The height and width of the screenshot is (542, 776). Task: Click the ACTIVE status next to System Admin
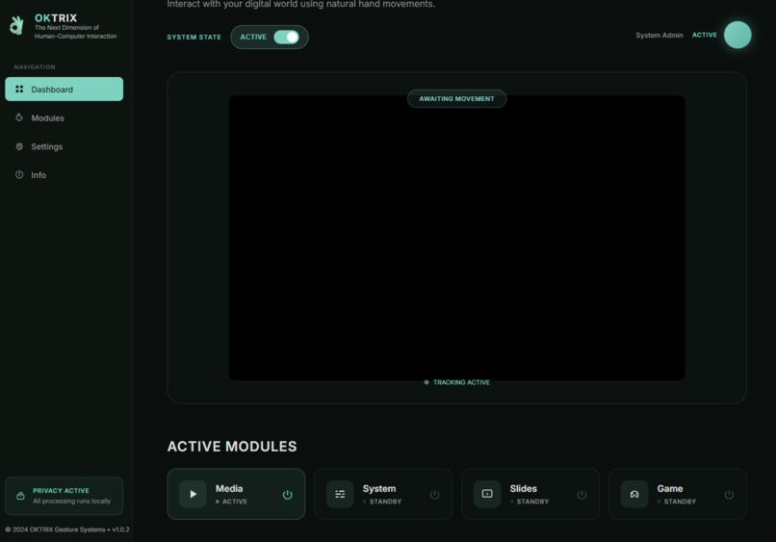(x=704, y=36)
